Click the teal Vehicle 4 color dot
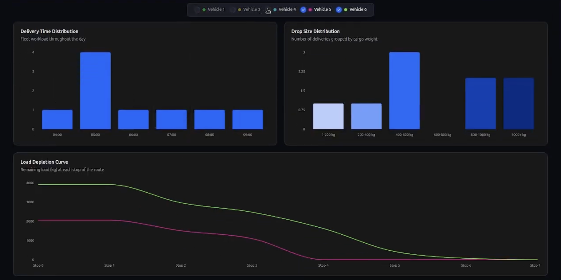 pyautogui.click(x=275, y=10)
